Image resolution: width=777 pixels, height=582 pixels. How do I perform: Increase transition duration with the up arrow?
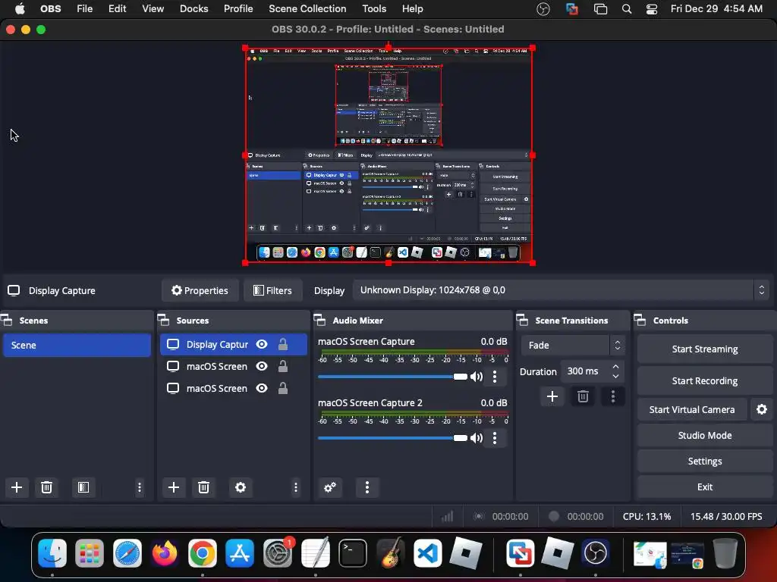[615, 367]
